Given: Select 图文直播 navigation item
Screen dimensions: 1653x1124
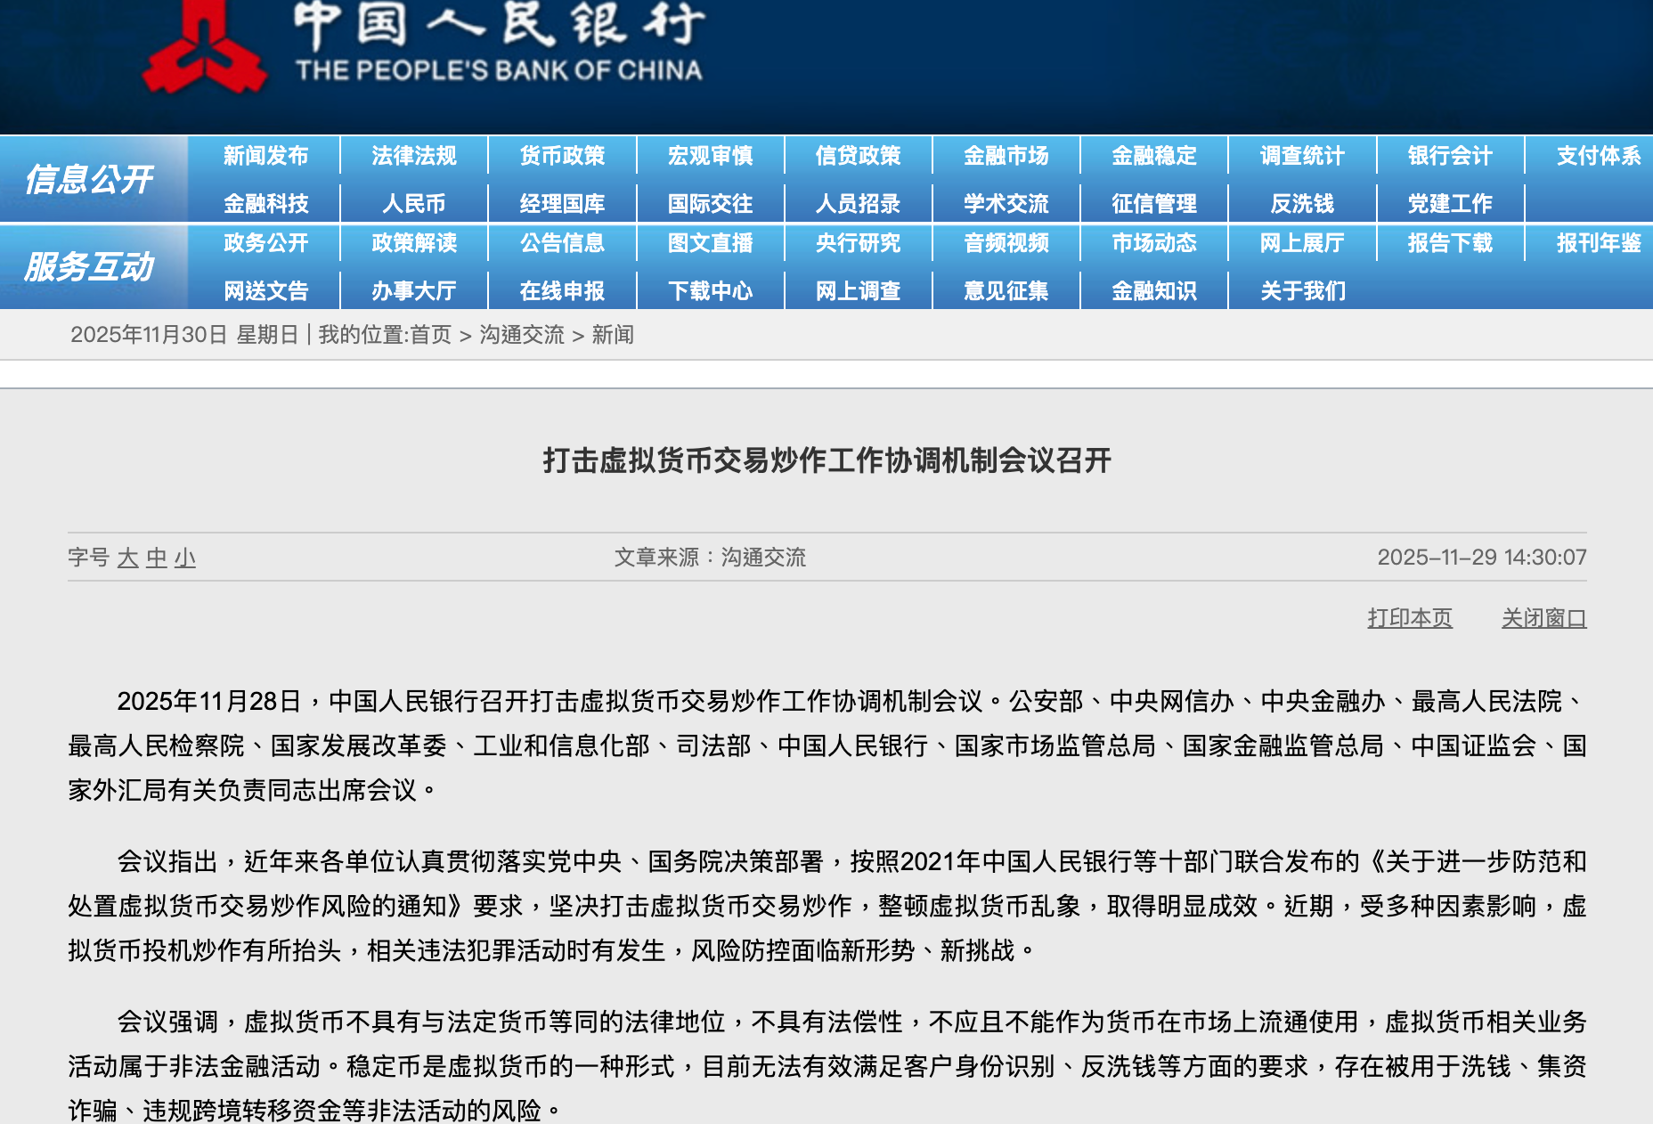Looking at the screenshot, I should (710, 243).
